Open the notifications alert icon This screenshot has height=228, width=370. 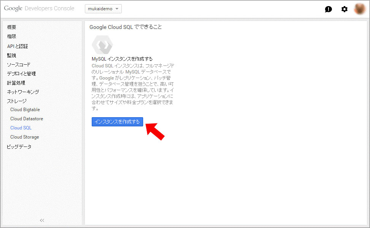pyautogui.click(x=328, y=9)
